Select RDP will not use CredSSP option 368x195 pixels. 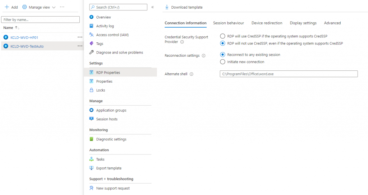click(222, 43)
